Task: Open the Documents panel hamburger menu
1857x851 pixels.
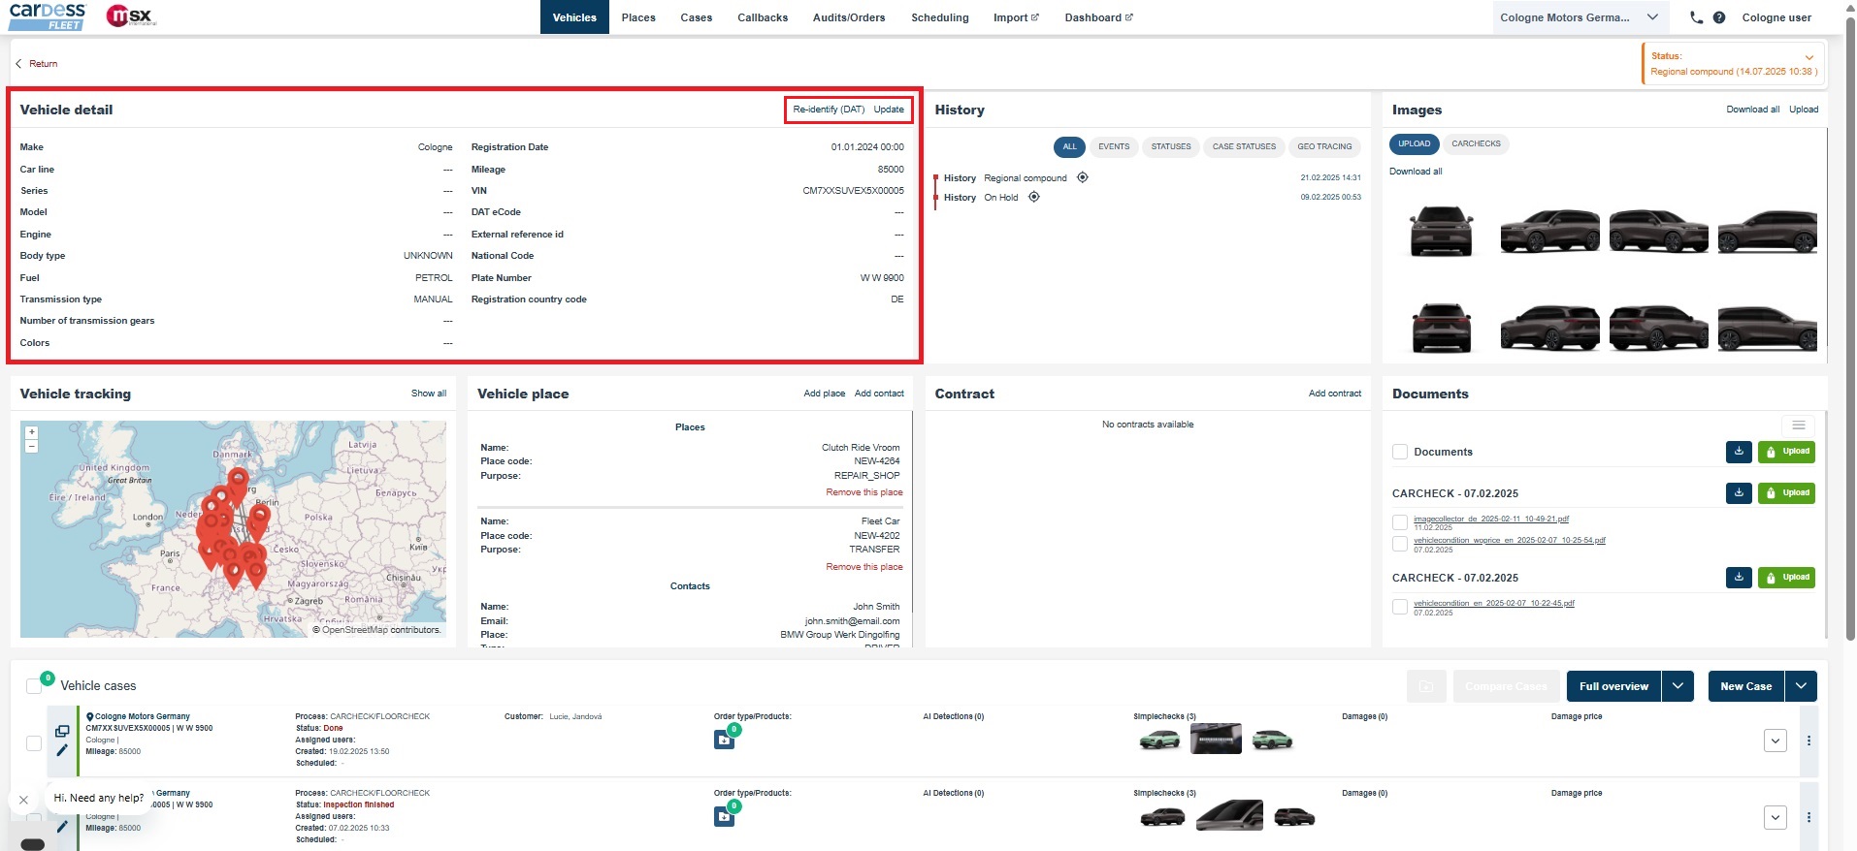Action: click(1798, 425)
